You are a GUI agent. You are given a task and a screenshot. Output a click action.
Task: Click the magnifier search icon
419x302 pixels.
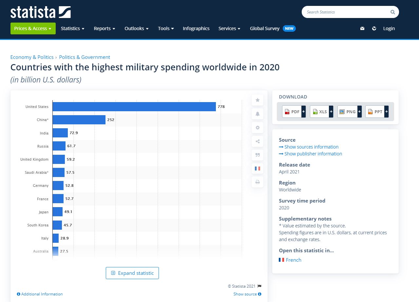(392, 12)
